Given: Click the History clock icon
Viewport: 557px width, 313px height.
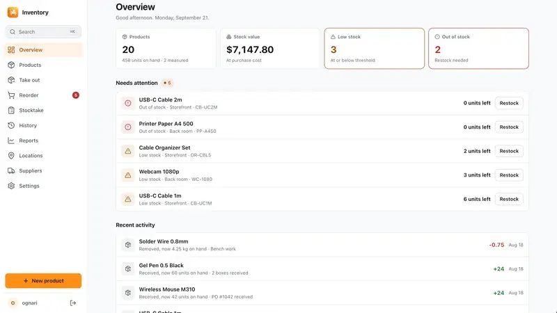Looking at the screenshot, I should (11, 125).
